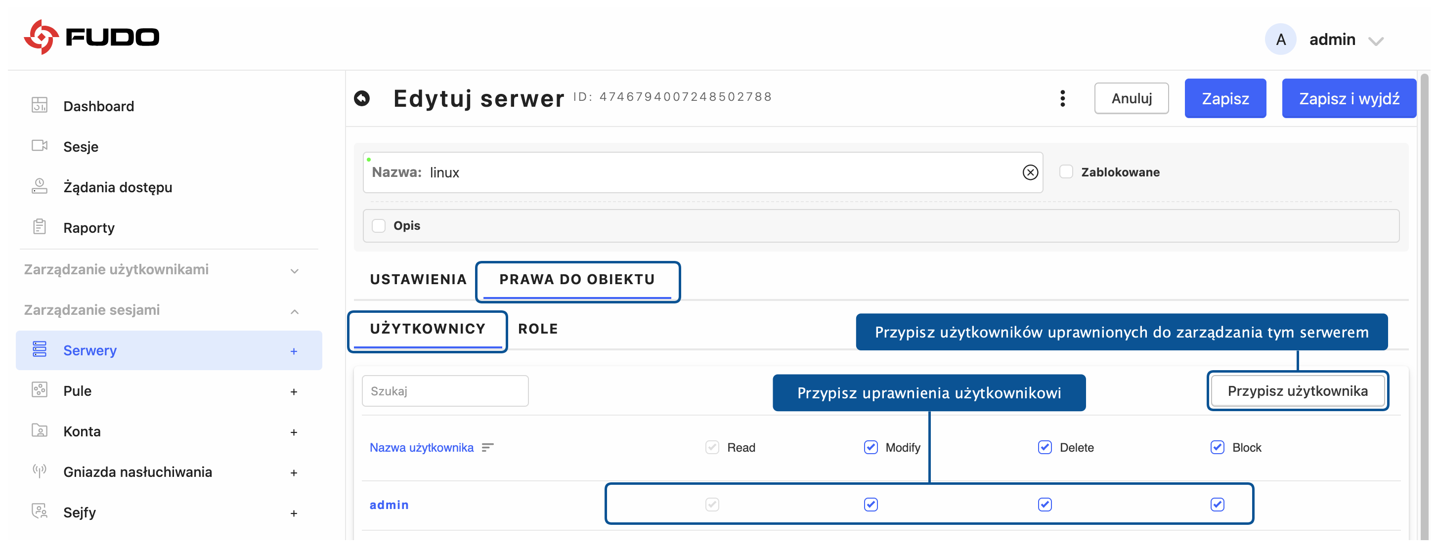This screenshot has width=1438, height=552.
Task: Add a safe with Sejfy plus
Action: pos(294,513)
